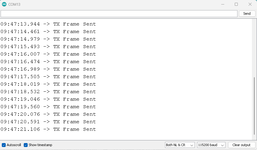Uncheck the Show timestamp option
The width and height of the screenshot is (257, 150).
pyautogui.click(x=26, y=145)
